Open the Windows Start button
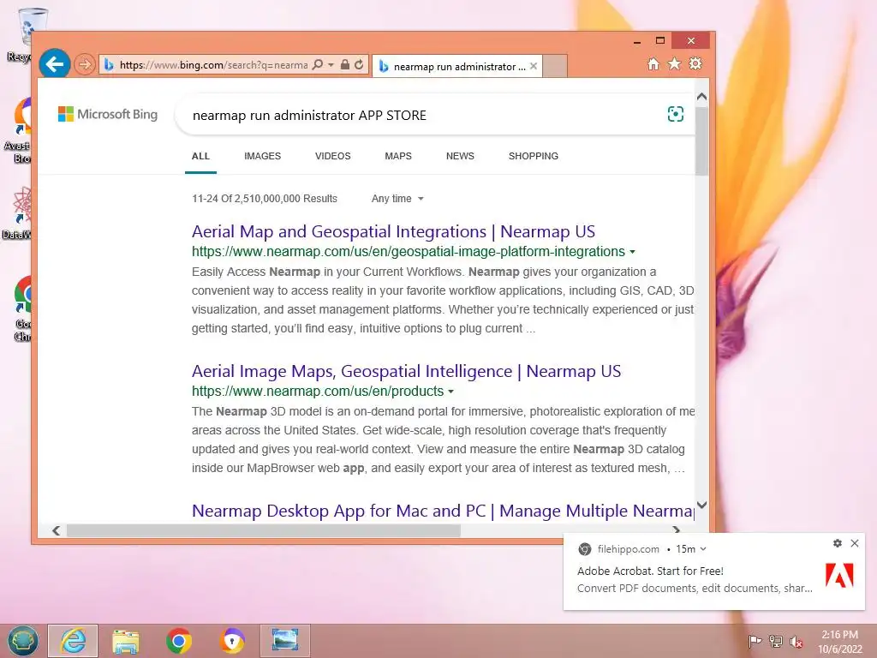 22,641
